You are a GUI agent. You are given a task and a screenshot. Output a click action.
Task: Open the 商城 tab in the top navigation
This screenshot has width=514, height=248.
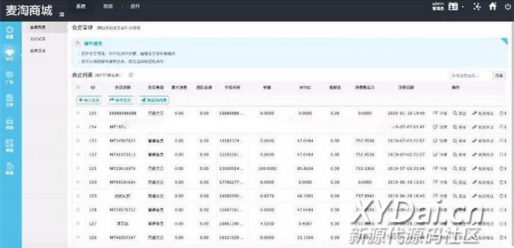[108, 6]
